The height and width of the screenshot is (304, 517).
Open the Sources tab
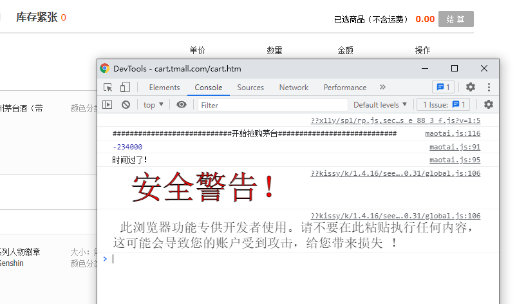pyautogui.click(x=250, y=88)
